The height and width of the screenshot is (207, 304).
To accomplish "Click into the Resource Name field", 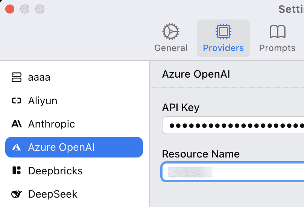I will coord(233,172).
